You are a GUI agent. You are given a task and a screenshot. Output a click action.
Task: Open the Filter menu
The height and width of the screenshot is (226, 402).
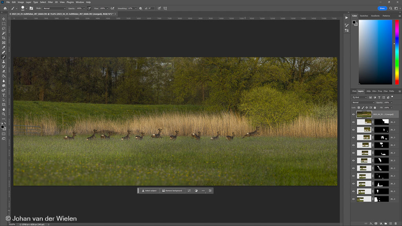coord(50,2)
